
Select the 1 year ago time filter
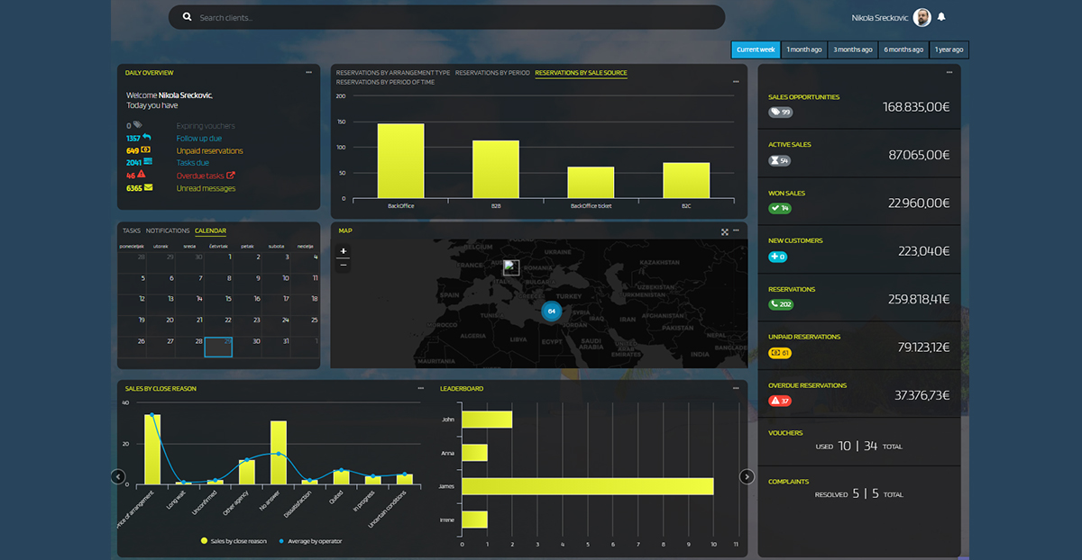pyautogui.click(x=949, y=50)
